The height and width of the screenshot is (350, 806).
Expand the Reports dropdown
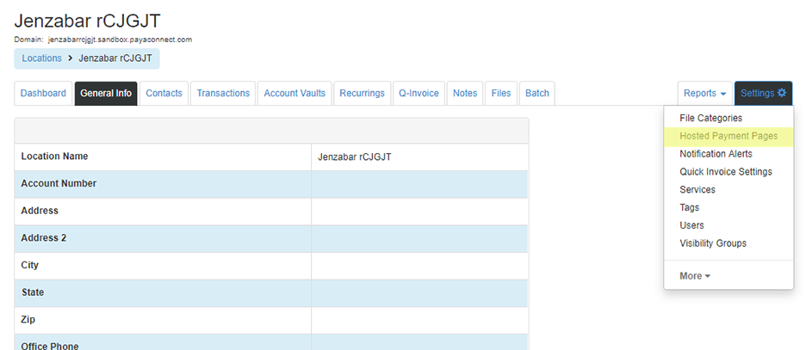[704, 94]
